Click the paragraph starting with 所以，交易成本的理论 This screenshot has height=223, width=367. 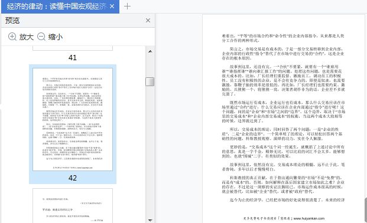[x=282, y=134]
